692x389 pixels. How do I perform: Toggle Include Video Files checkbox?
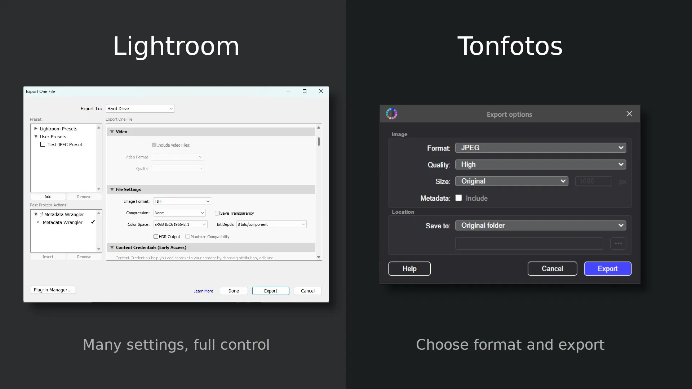pos(154,145)
